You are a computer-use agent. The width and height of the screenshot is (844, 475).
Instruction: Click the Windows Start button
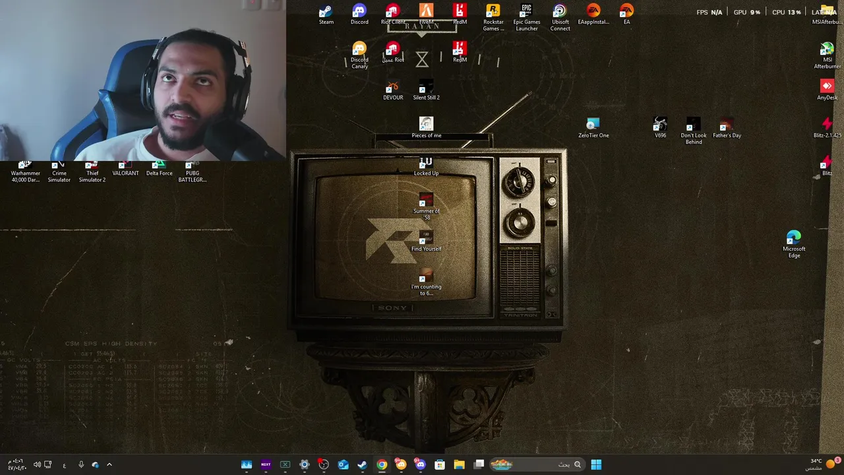coord(596,464)
